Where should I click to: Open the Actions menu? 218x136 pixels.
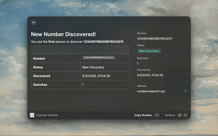pos(170,115)
